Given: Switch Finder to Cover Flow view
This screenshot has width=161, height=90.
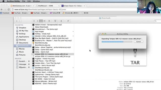Looking at the screenshot, I should click(x=45, y=21).
